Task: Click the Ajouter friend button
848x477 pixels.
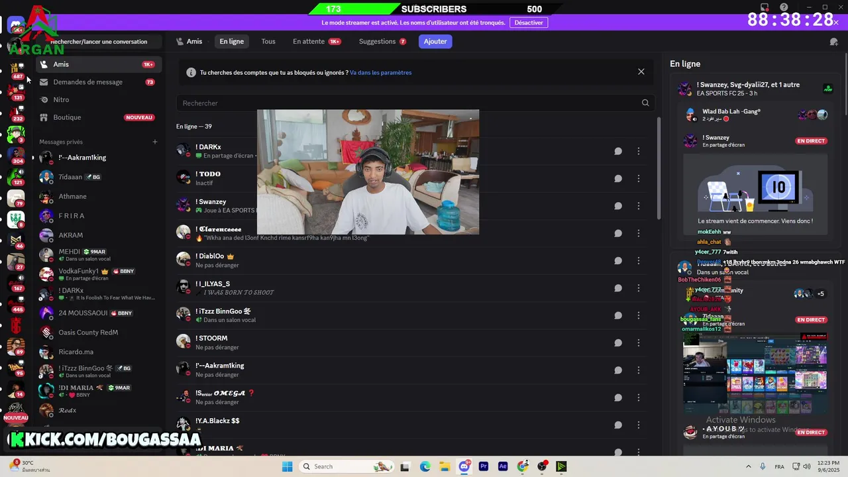Action: coord(435,41)
